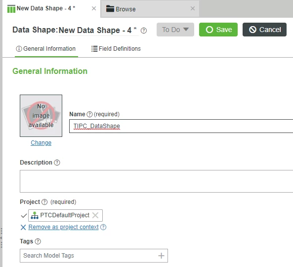Open the To Do dropdown
The height and width of the screenshot is (267, 293).
coord(175,30)
